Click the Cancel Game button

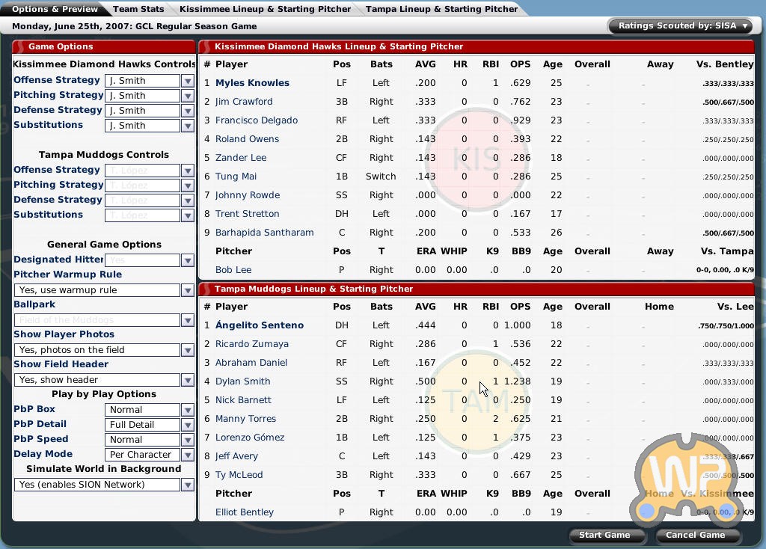click(695, 535)
